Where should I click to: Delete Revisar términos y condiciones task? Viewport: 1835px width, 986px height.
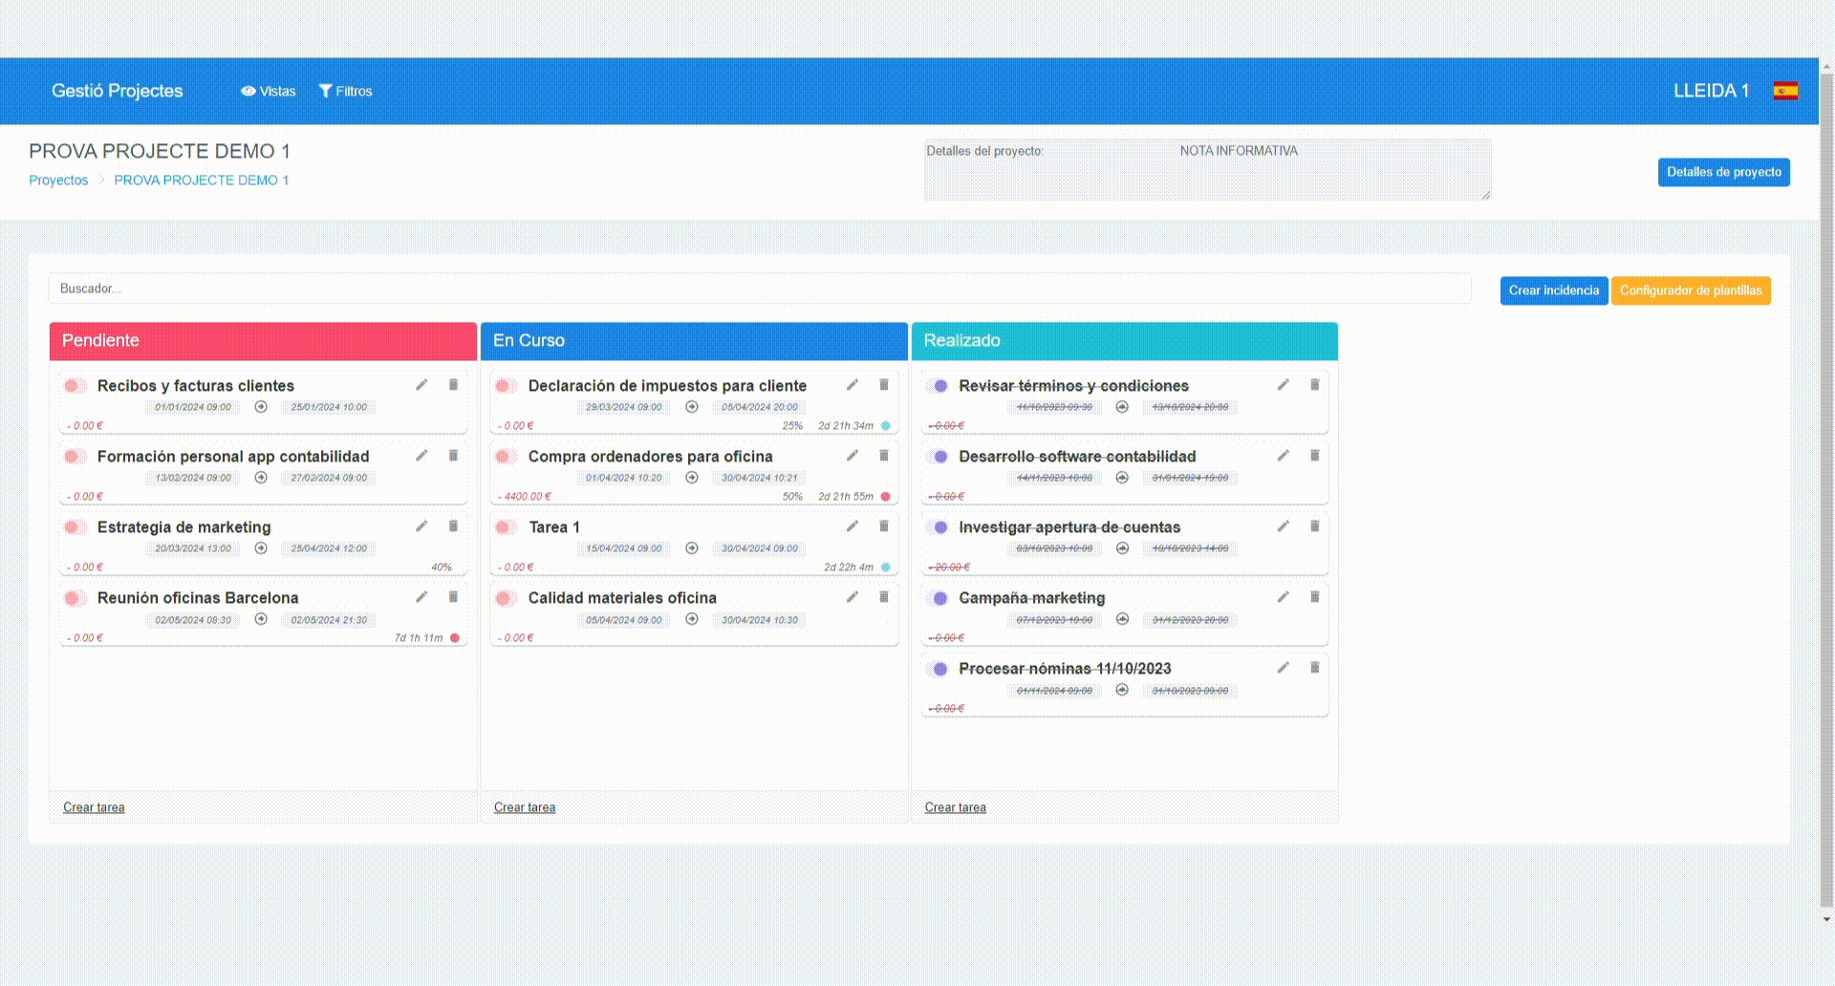tap(1314, 385)
